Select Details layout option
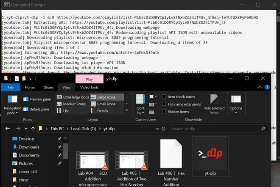This screenshot has height=187, width=280. pos(99,111)
